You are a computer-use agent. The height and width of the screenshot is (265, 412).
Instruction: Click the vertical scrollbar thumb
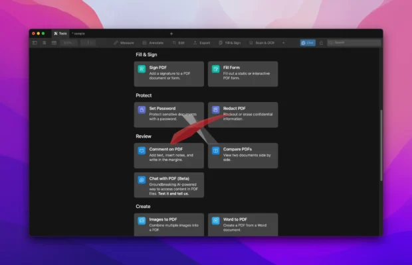[381, 145]
